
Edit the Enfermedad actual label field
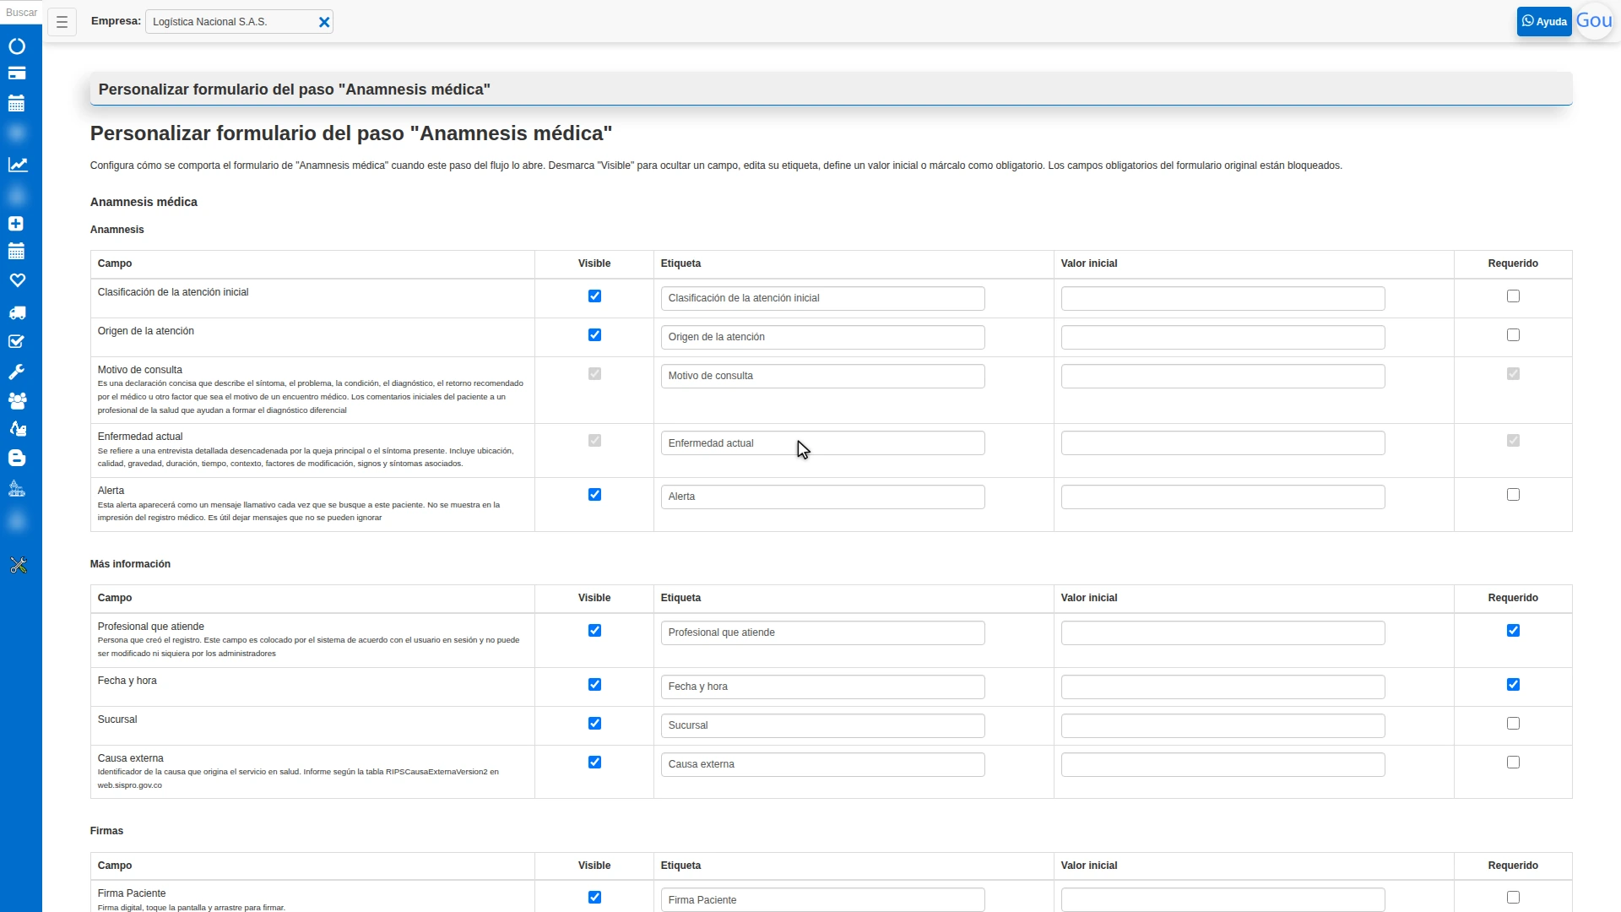pos(822,443)
